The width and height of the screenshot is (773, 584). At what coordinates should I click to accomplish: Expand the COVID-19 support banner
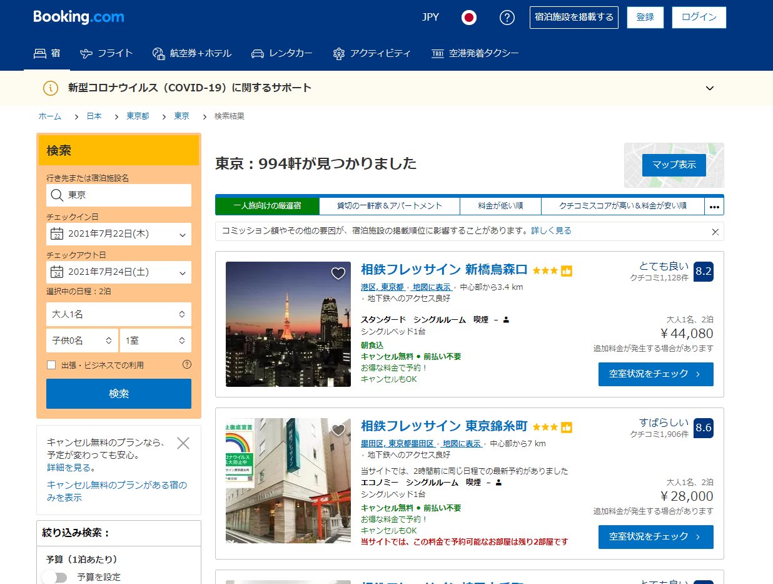tap(710, 88)
